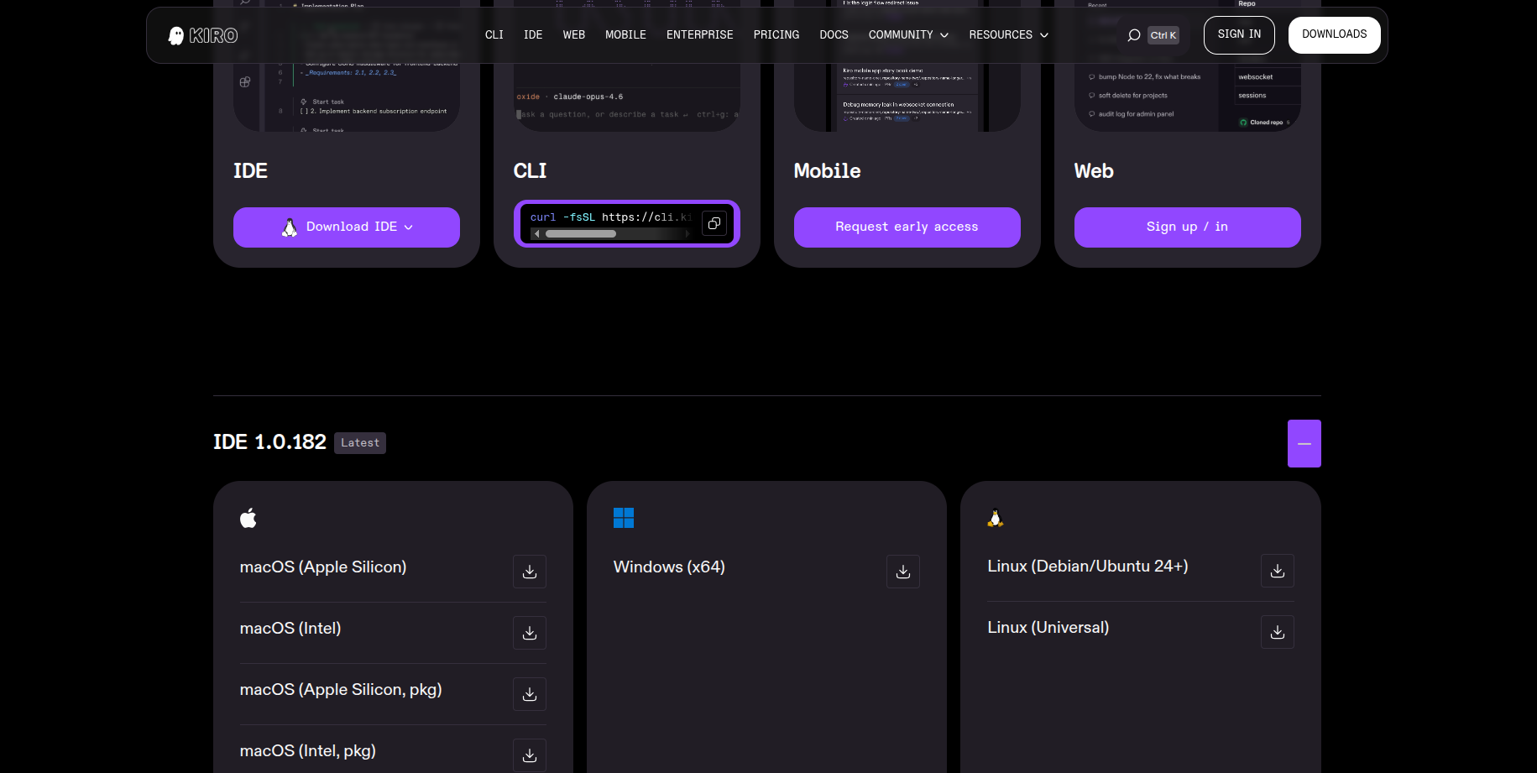Click the Downloads button
Image resolution: width=1537 pixels, height=773 pixels.
click(1335, 35)
